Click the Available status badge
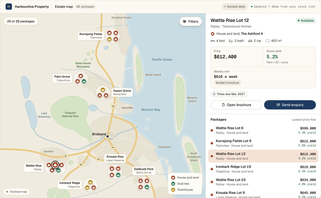 (306, 21)
